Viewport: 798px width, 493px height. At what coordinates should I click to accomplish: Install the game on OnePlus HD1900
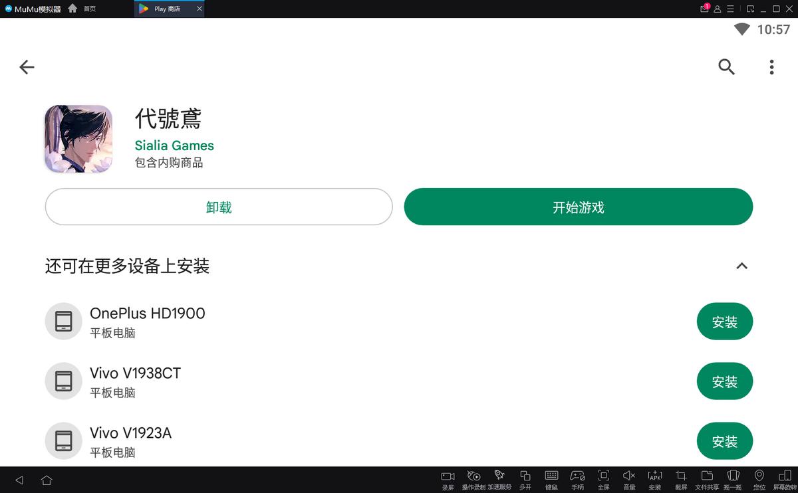point(724,322)
